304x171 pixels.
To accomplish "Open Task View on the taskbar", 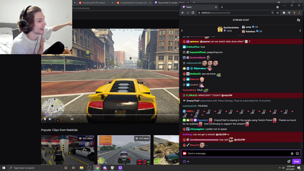I will pos(74,168).
